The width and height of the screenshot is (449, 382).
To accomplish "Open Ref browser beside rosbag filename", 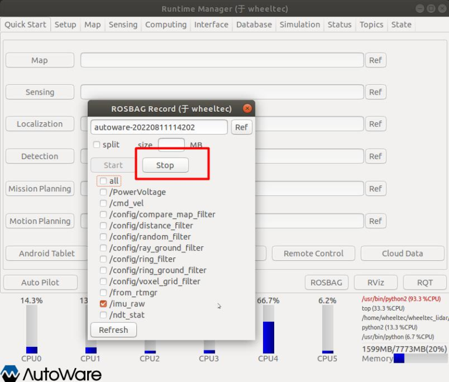I will point(241,127).
